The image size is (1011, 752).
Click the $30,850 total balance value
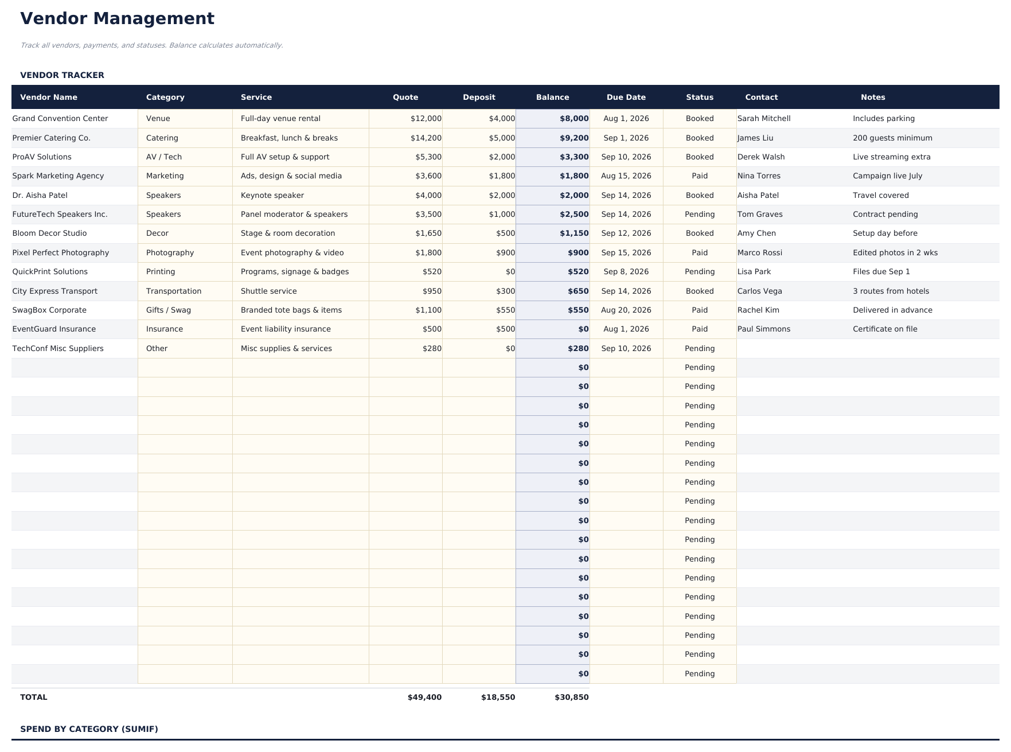tap(571, 698)
